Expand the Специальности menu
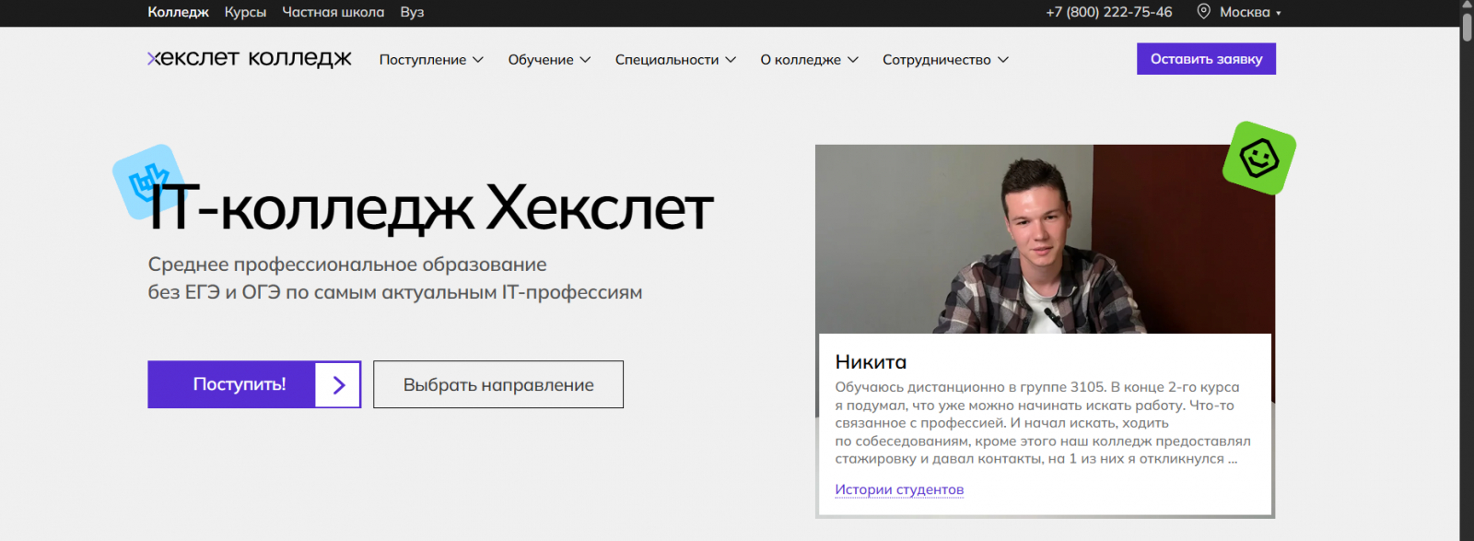Image resolution: width=1474 pixels, height=541 pixels. click(x=675, y=59)
